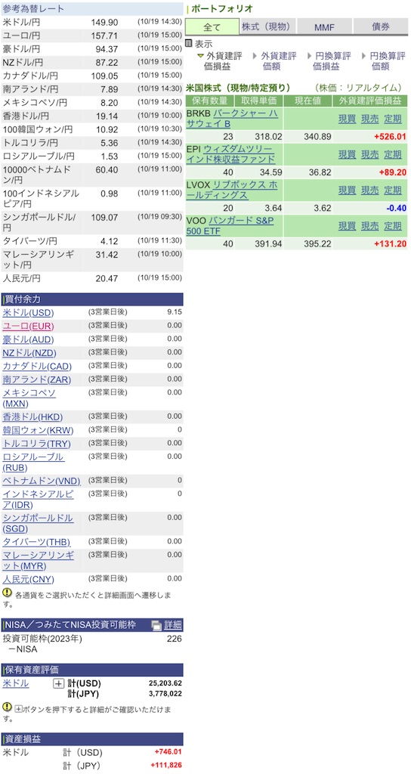The width and height of the screenshot is (411, 774).
Task: Click 定期 for VOO
Action: pos(393,226)
